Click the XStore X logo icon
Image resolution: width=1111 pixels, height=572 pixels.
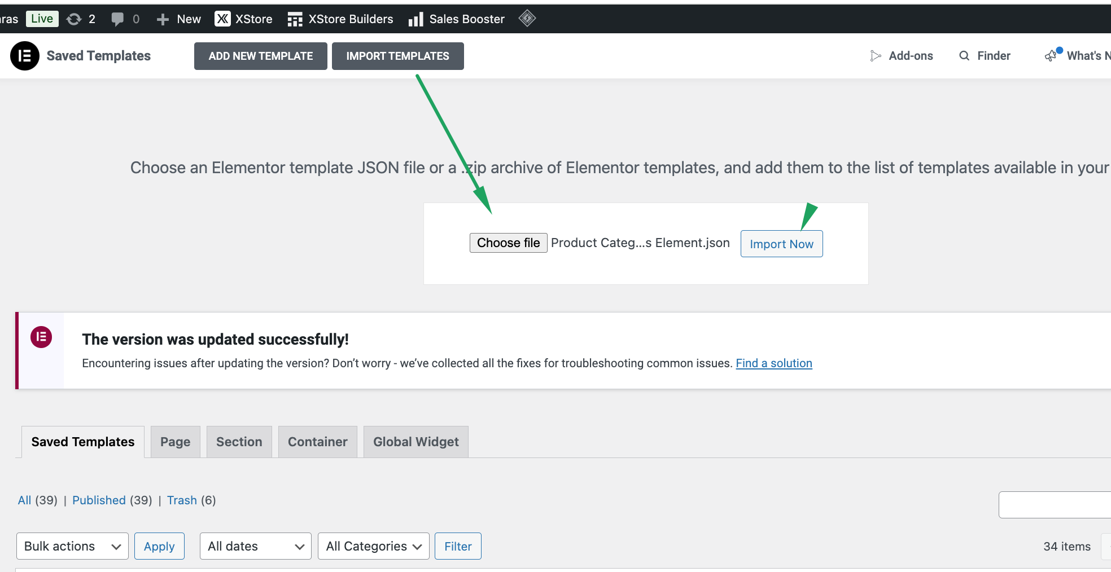click(x=223, y=19)
